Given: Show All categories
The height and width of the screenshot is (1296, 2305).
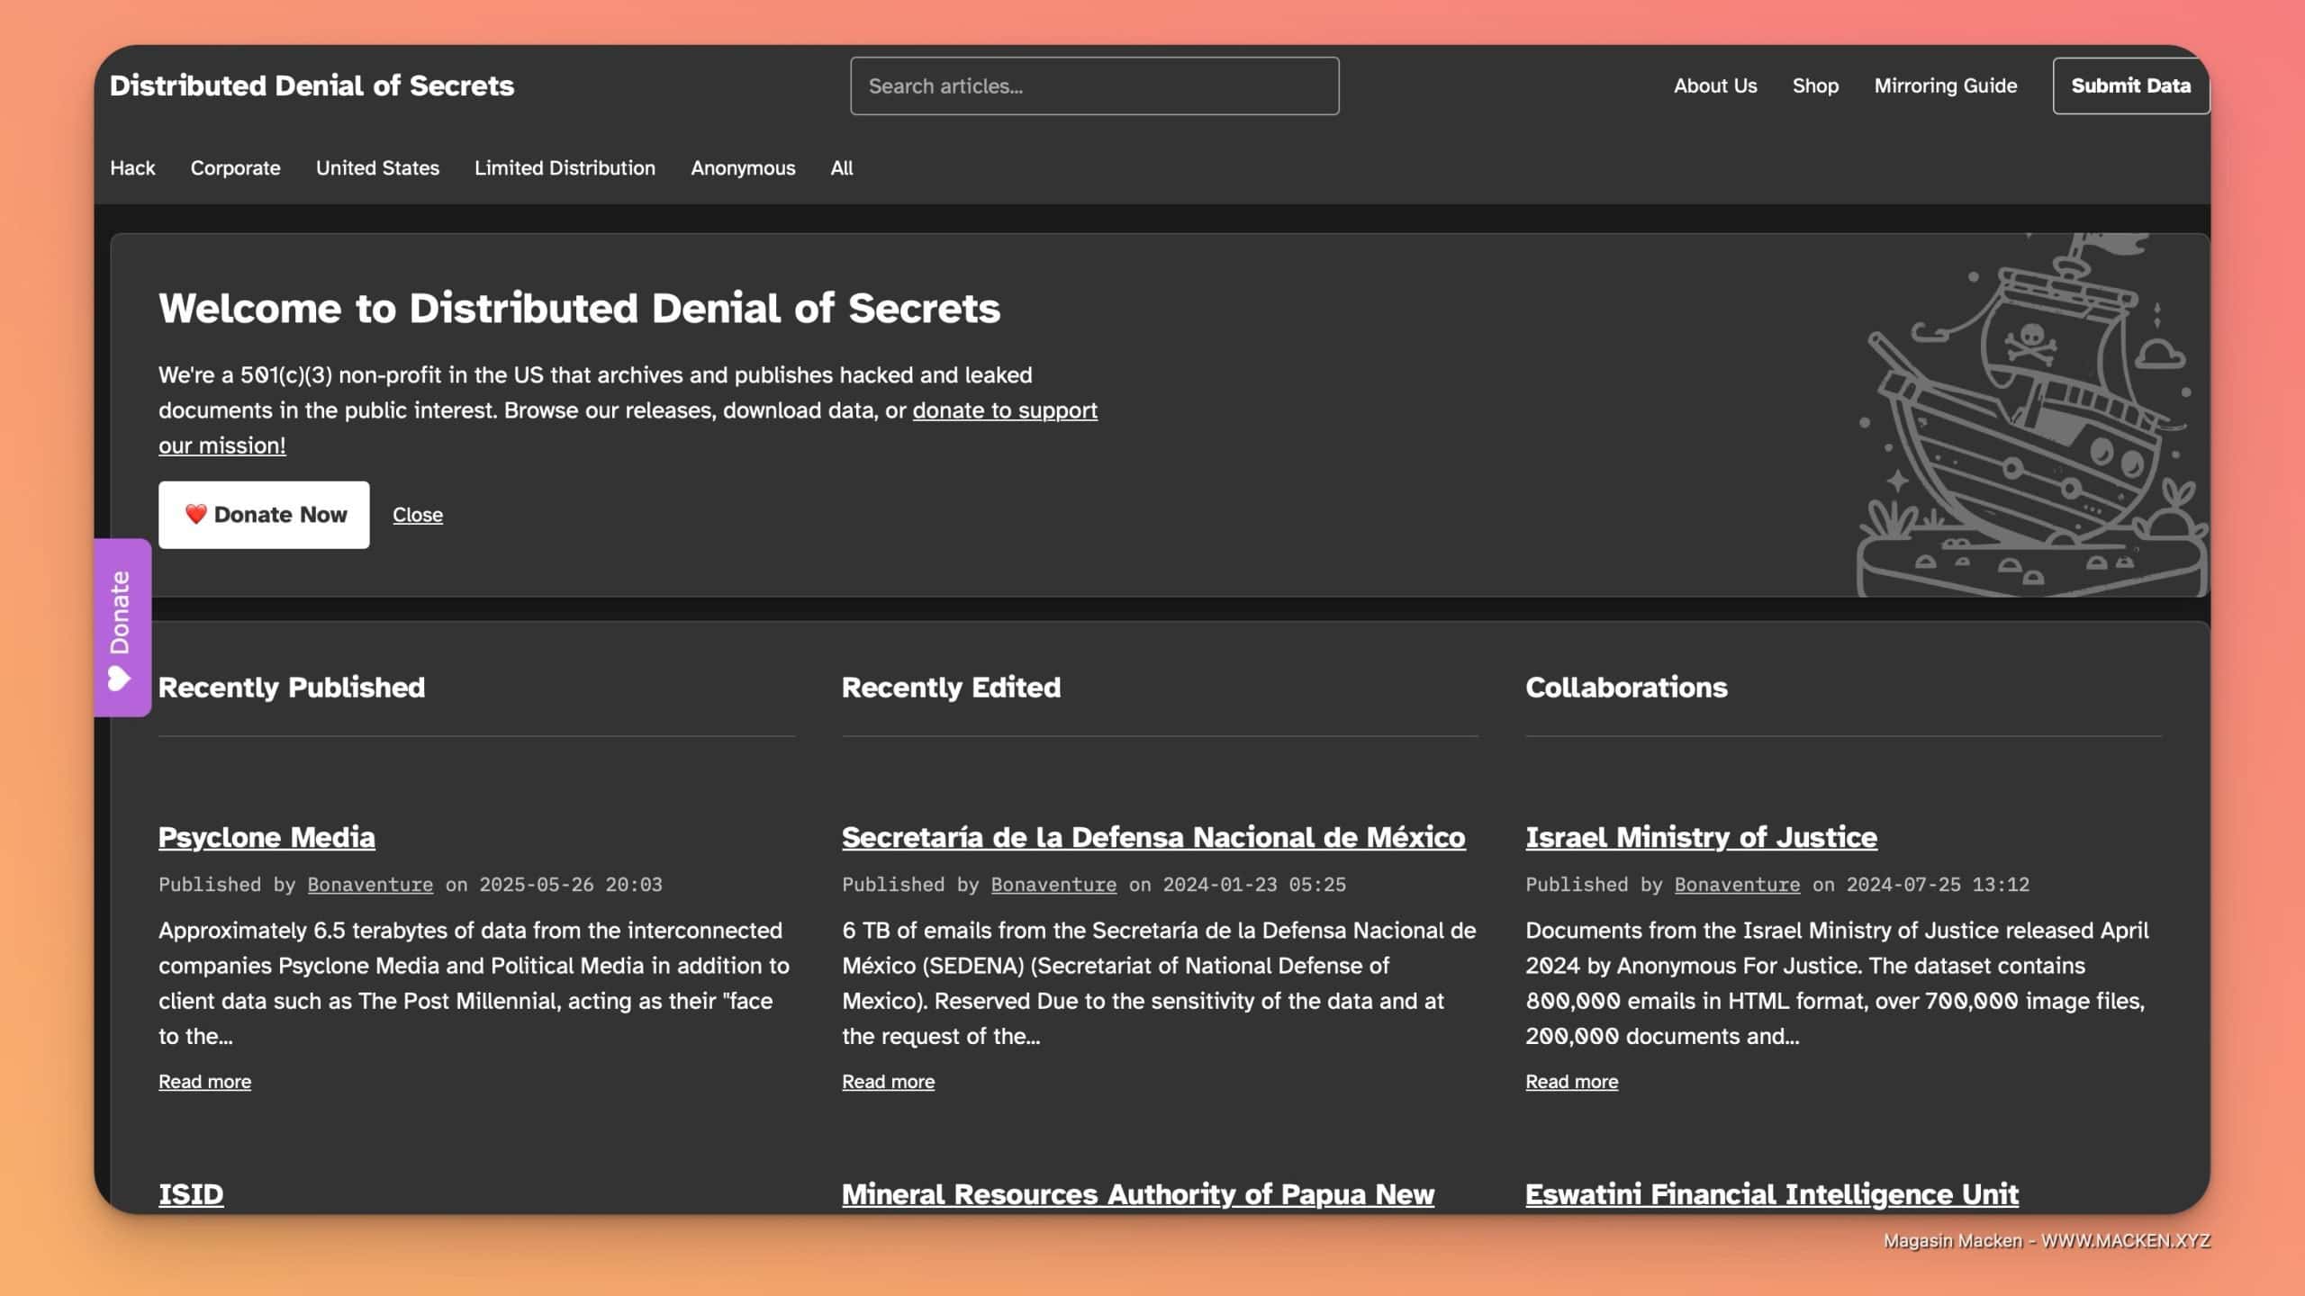Looking at the screenshot, I should point(841,167).
